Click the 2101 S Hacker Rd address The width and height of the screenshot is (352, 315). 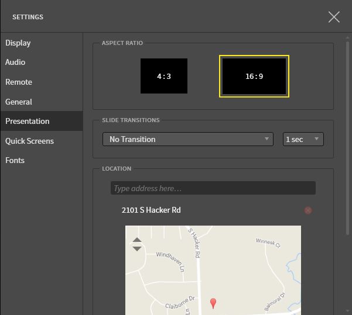pyautogui.click(x=151, y=210)
